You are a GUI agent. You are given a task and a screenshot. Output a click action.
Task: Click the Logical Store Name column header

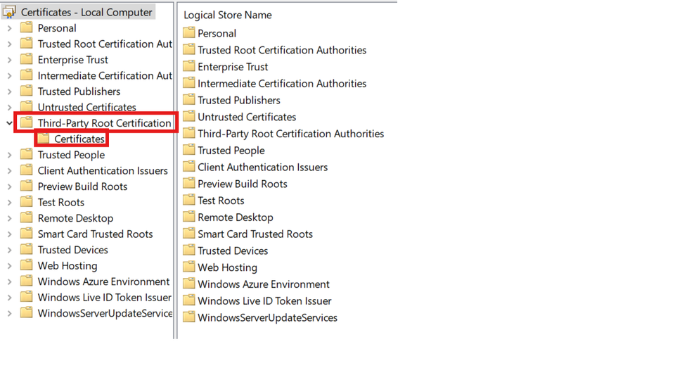pos(228,15)
